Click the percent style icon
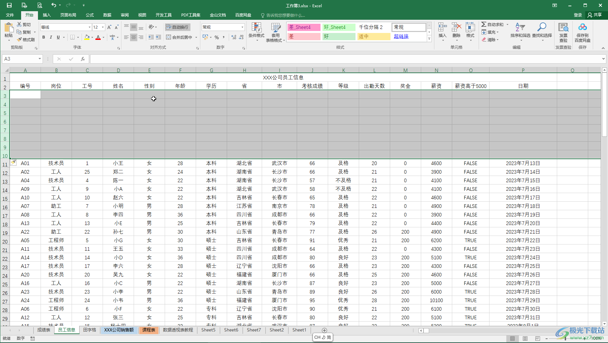608x343 pixels. coord(217,37)
